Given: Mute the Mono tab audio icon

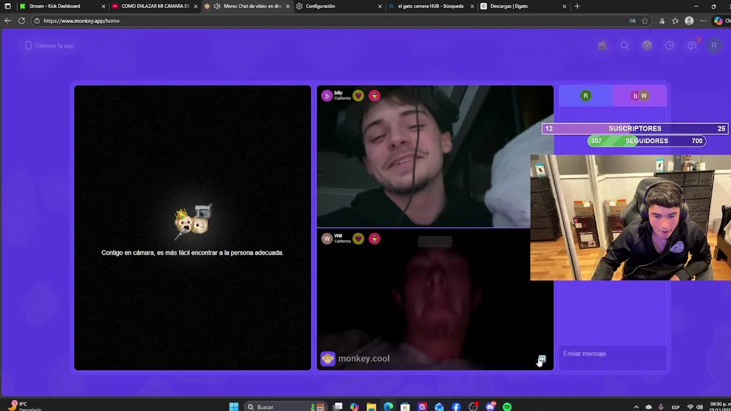Looking at the screenshot, I should (217, 6).
